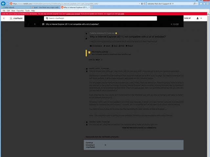The width and height of the screenshot is (210, 157).
Task: Click the Save bookmark under post
Action: (113, 46)
